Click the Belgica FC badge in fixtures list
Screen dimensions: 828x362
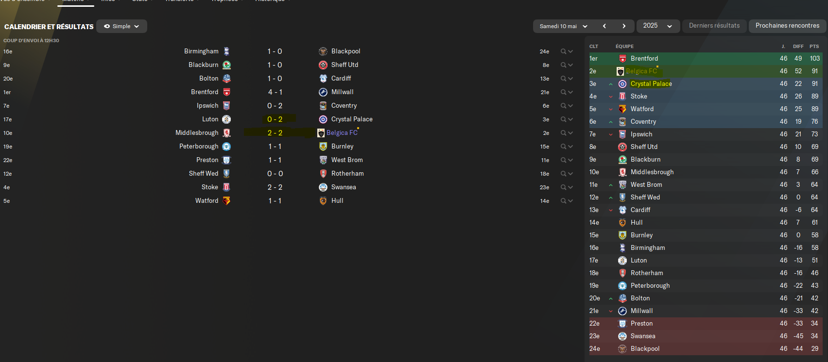click(x=321, y=133)
